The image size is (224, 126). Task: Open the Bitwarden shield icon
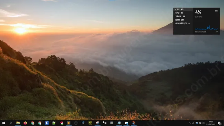click(x=47, y=123)
